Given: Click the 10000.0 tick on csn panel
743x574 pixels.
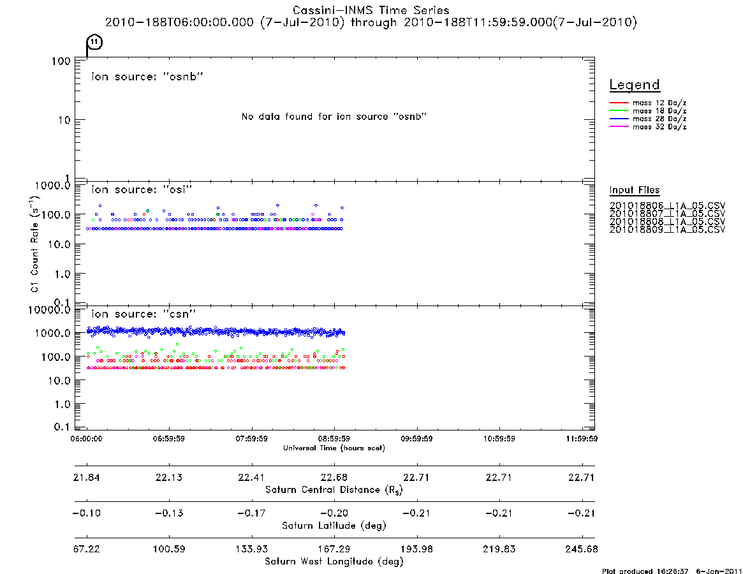Looking at the screenshot, I should point(49,310).
